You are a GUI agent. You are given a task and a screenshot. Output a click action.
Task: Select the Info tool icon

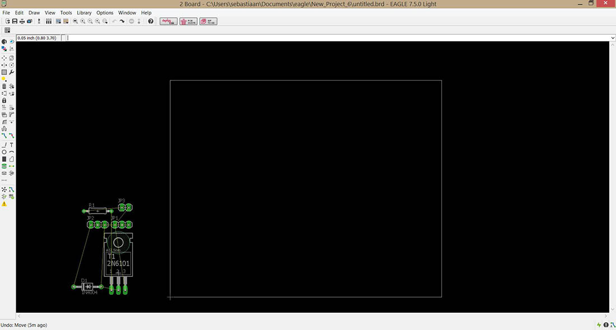(4, 41)
